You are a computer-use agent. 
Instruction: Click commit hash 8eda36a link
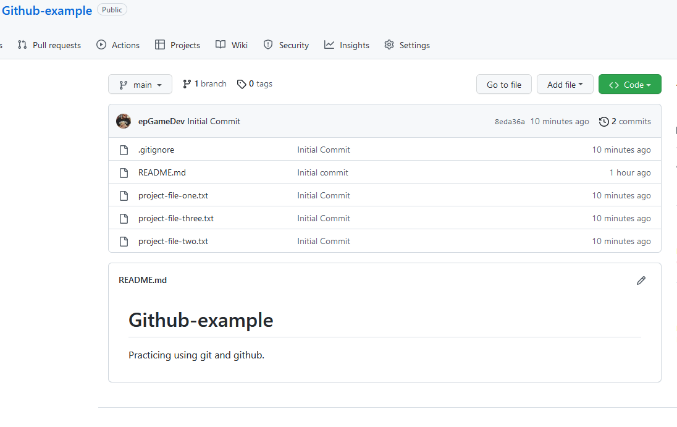point(509,121)
